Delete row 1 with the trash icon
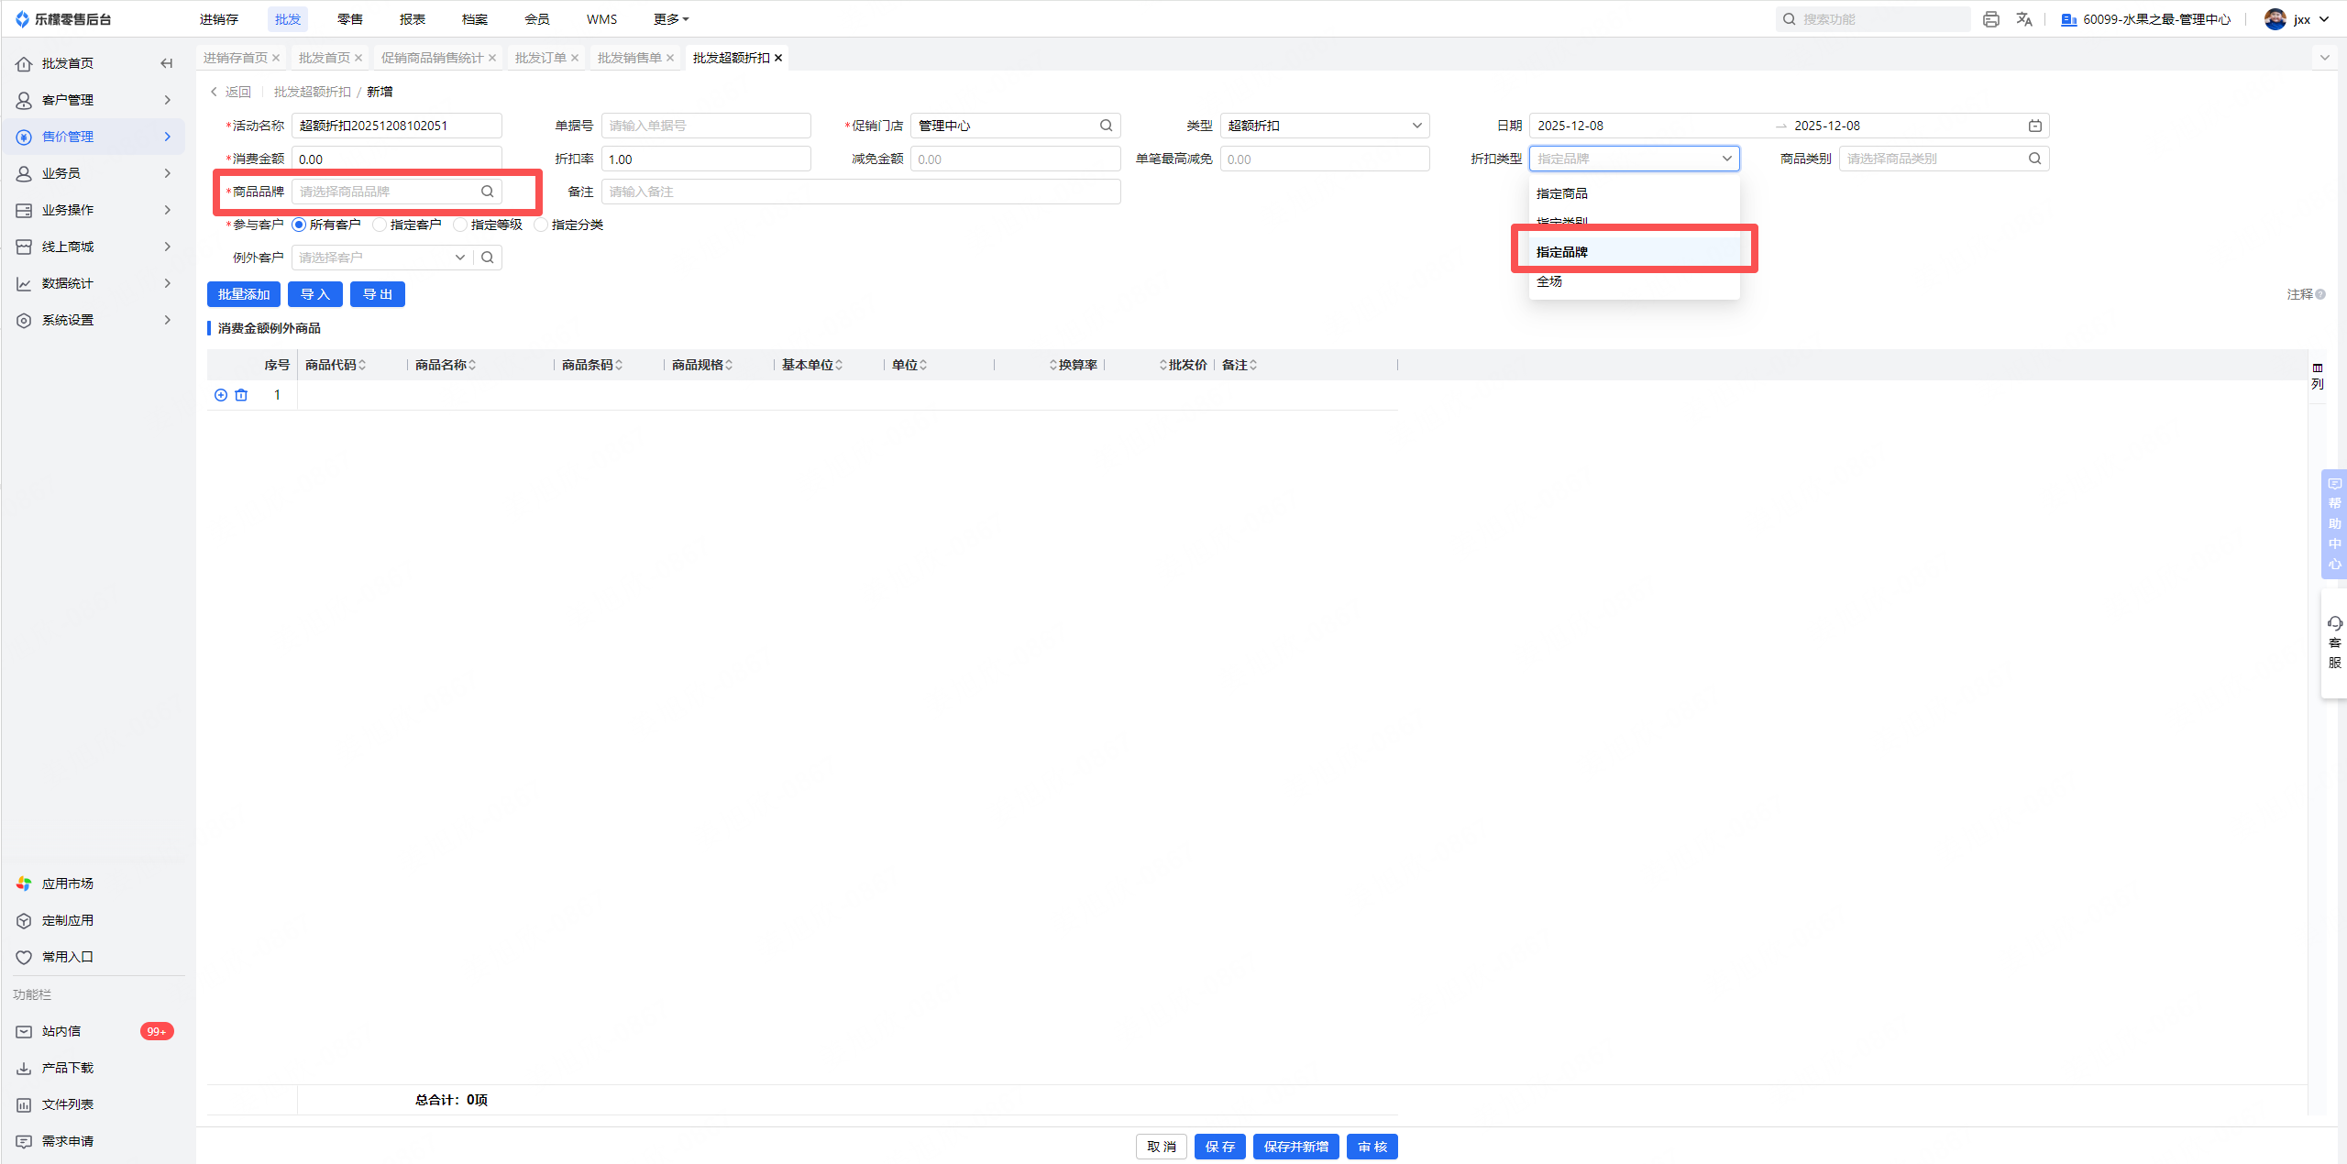Screen dimensions: 2347x1164 pyautogui.click(x=241, y=395)
